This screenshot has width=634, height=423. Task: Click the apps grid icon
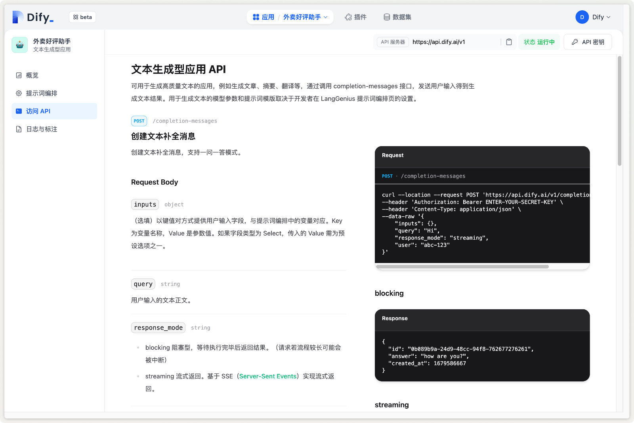[256, 17]
